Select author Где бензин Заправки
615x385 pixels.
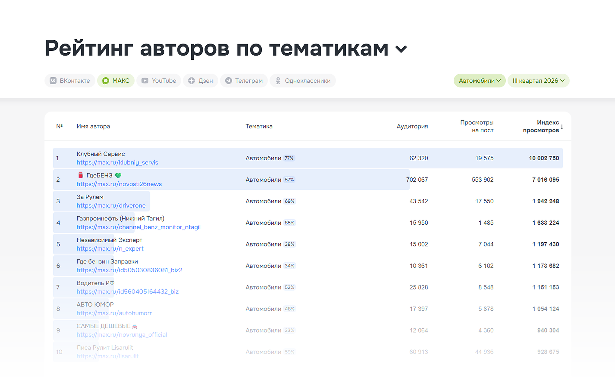(x=107, y=261)
